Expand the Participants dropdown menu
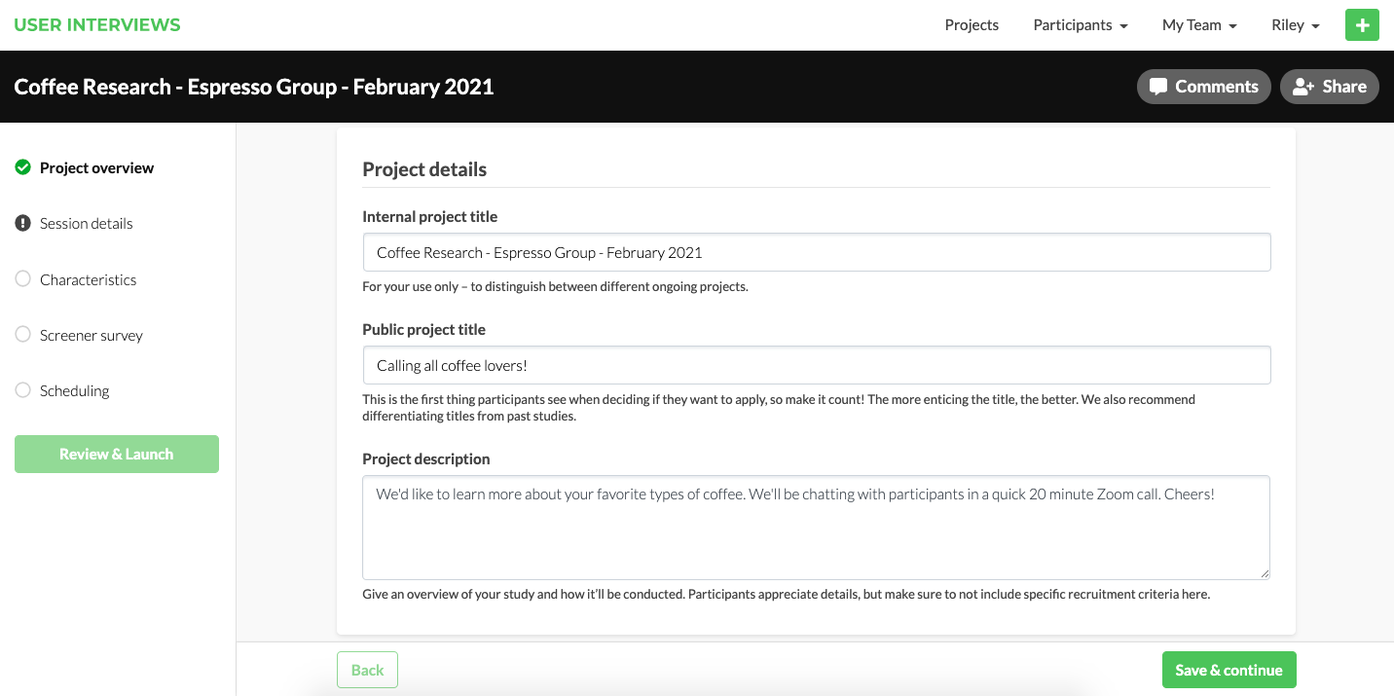The height and width of the screenshot is (696, 1394). pyautogui.click(x=1081, y=25)
